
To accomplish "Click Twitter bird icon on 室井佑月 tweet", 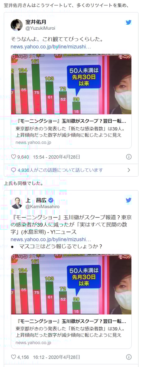I will pyautogui.click(x=128, y=22).
